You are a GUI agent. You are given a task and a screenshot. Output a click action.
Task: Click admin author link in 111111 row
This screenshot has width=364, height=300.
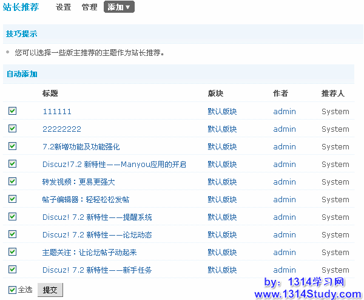[285, 112]
